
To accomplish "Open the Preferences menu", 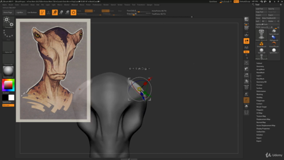I will point(97,5).
